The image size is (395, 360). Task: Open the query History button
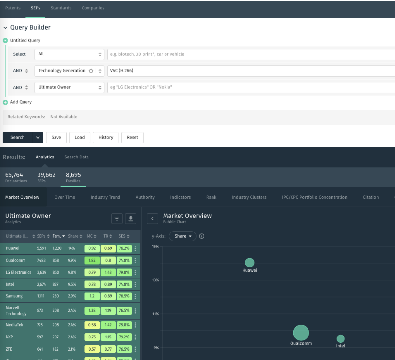[106, 138]
